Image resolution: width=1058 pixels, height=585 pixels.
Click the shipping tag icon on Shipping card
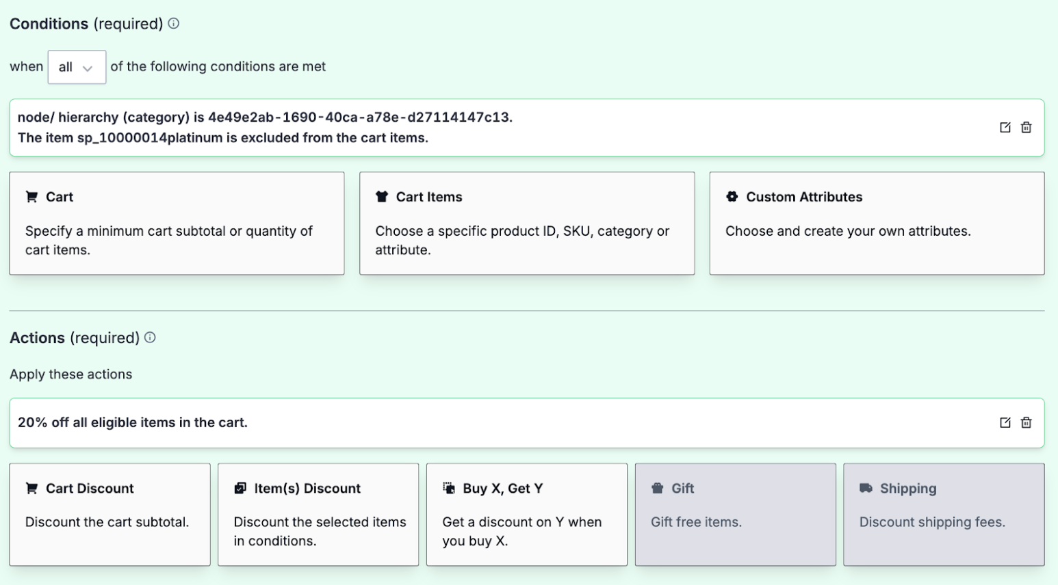864,488
